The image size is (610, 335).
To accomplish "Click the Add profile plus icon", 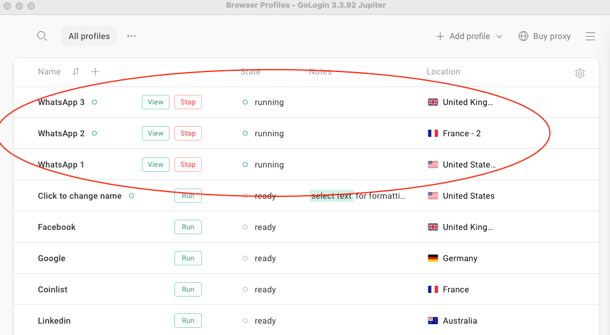I will (x=440, y=36).
